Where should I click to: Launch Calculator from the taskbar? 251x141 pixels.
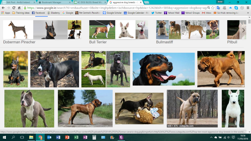[94, 137]
